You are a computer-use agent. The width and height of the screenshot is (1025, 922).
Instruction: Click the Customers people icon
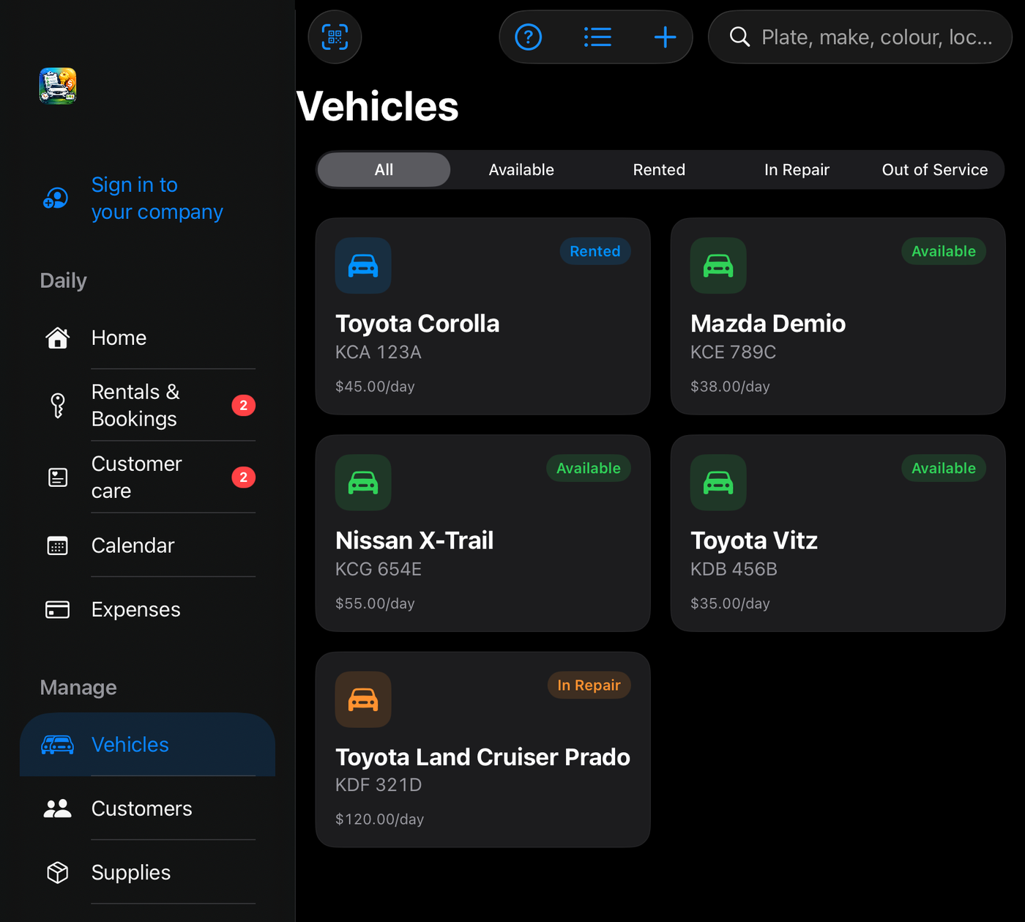[x=57, y=808]
